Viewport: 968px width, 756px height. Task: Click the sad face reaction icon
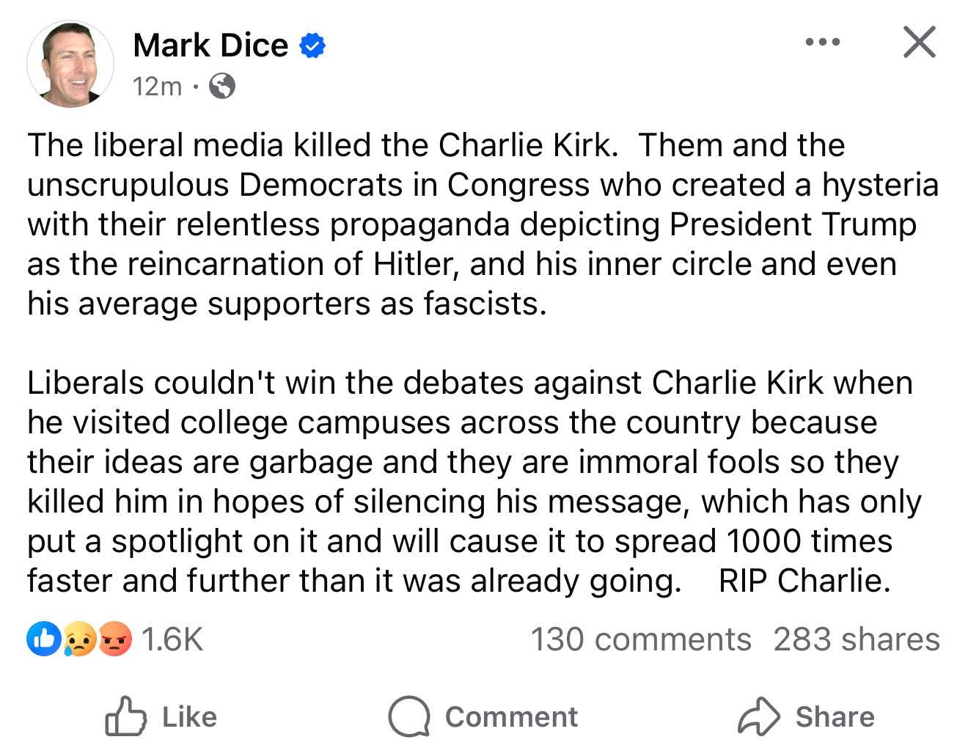[x=78, y=639]
